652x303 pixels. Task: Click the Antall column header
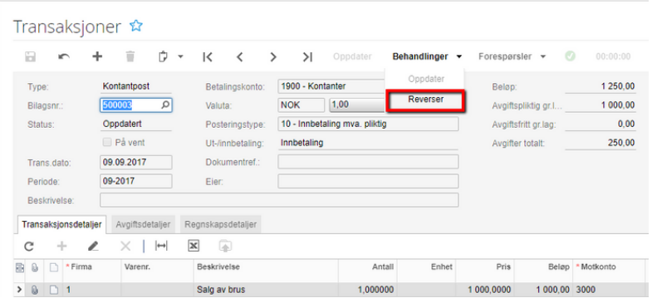(x=368, y=266)
